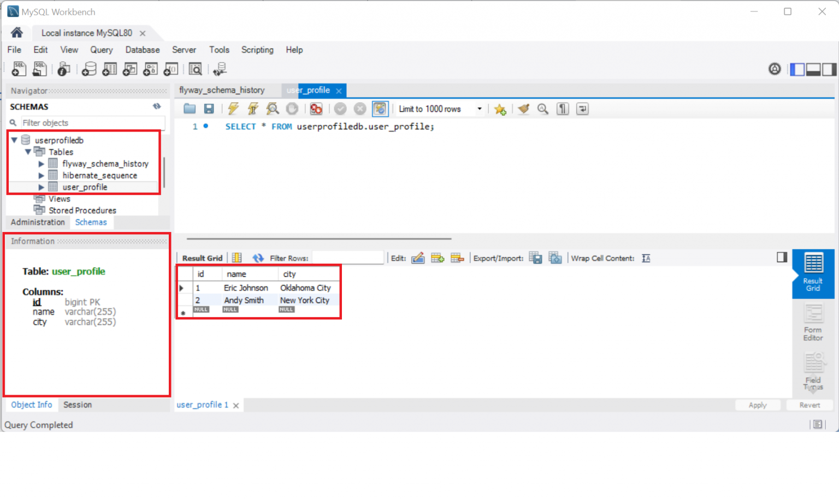Toggle the left sidebar panel
The image size is (839, 499).
(797, 69)
